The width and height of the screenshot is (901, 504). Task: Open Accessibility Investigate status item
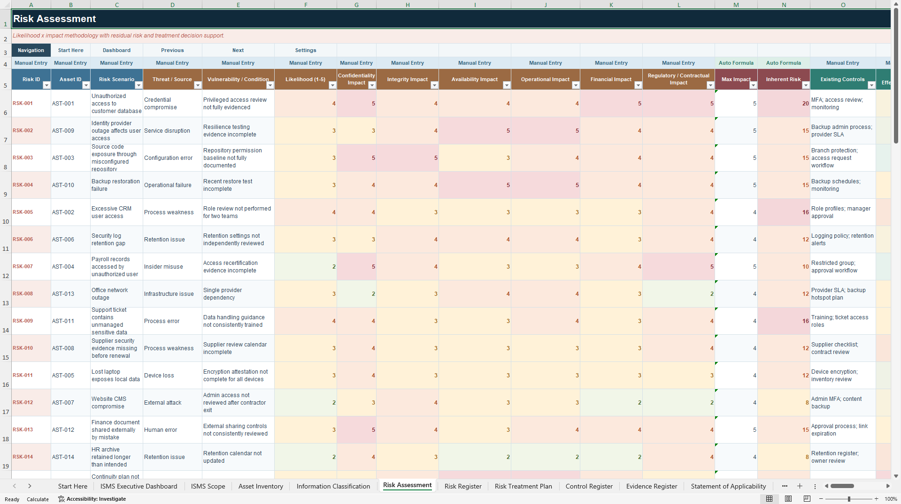tap(92, 499)
